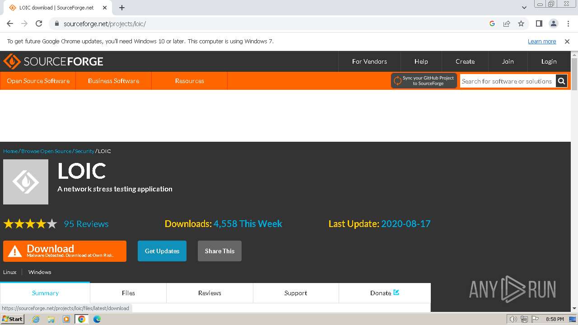Reload the page
The image size is (578, 325).
39,23
